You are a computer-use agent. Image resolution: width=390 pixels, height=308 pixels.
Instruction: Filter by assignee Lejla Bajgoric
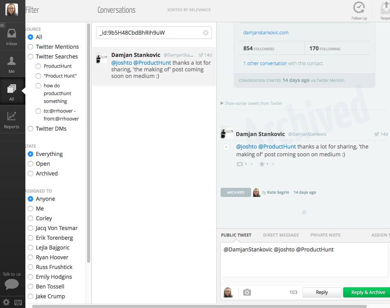(x=30, y=248)
